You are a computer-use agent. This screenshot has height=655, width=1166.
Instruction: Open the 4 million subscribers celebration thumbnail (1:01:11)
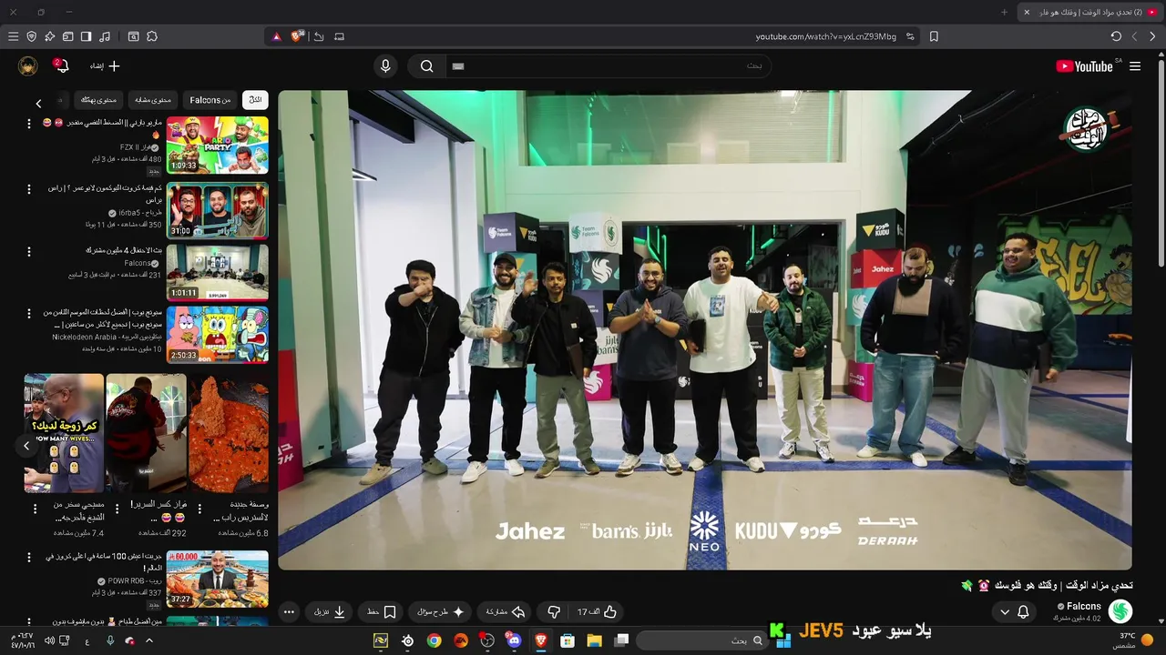[217, 272]
